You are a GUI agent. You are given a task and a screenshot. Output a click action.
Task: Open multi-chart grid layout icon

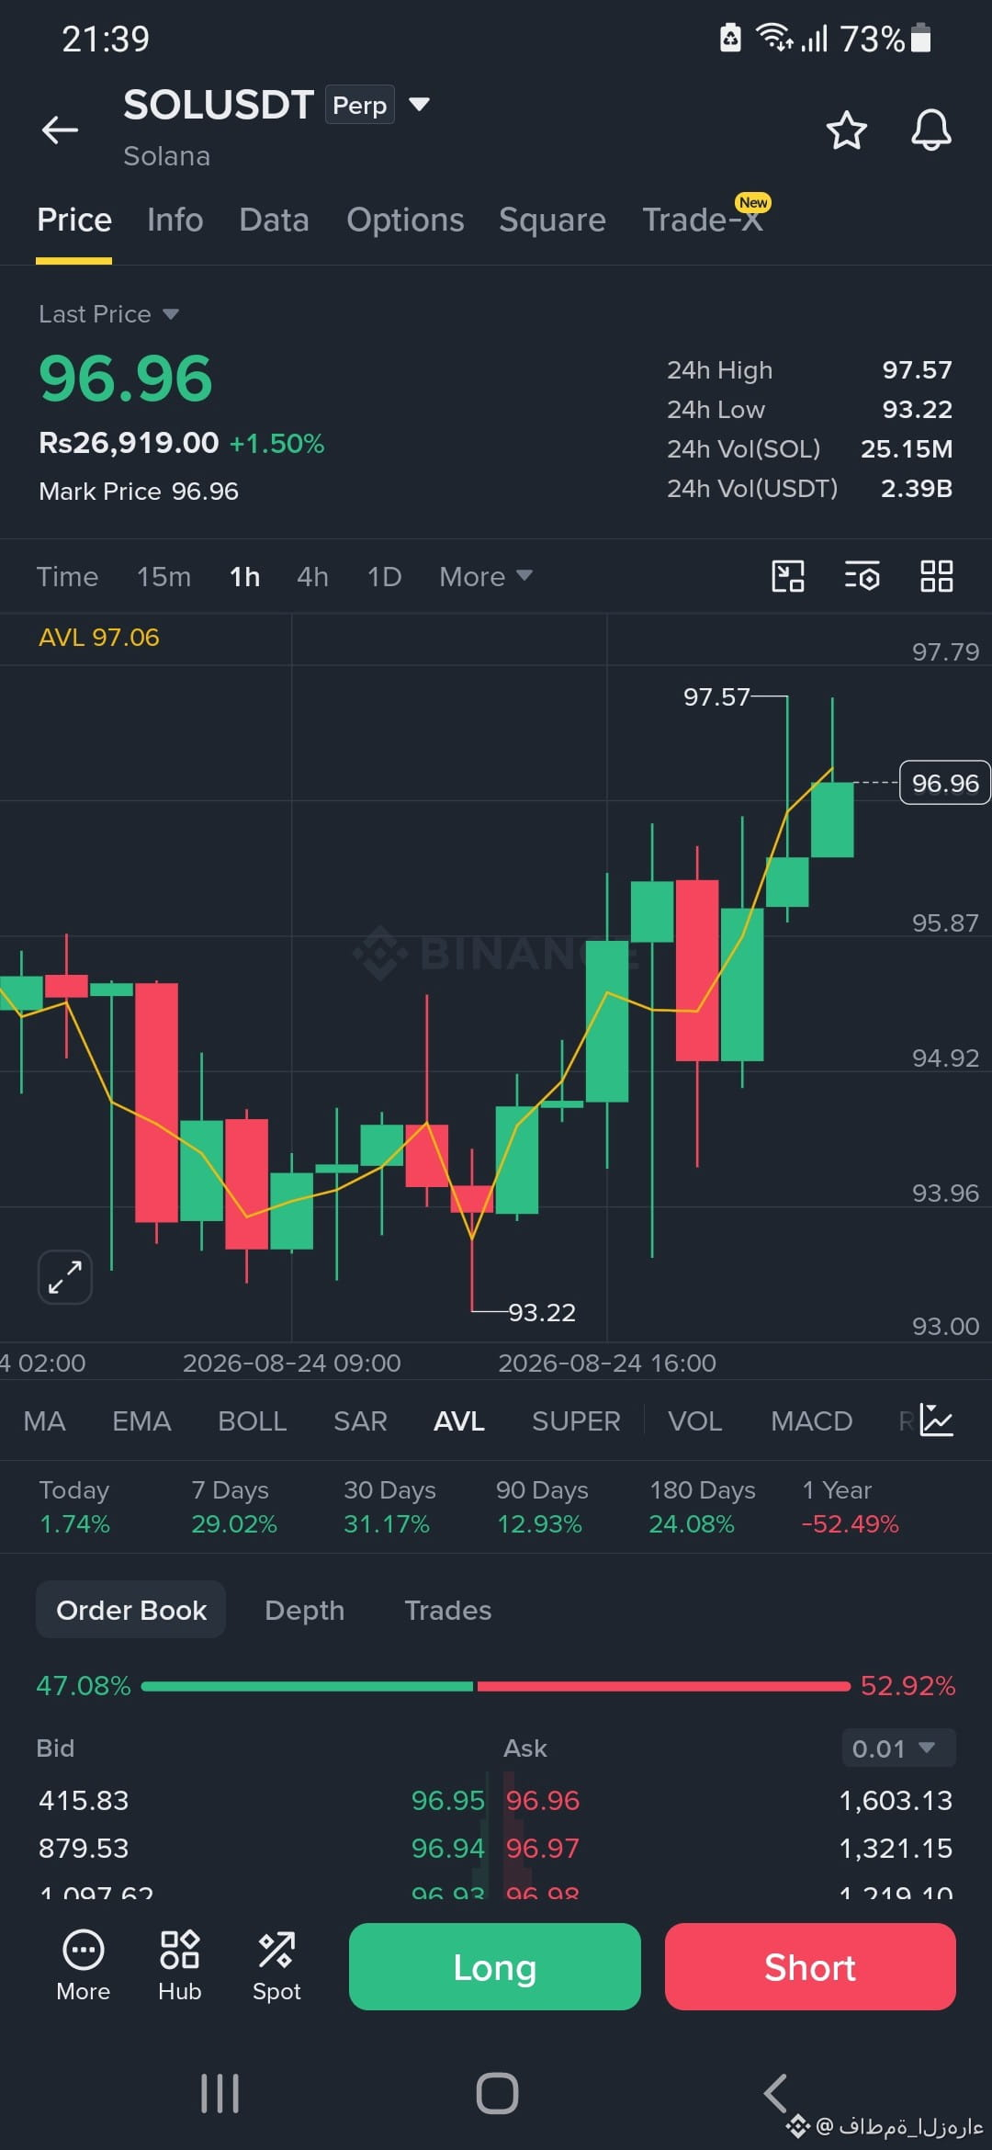pos(936,576)
